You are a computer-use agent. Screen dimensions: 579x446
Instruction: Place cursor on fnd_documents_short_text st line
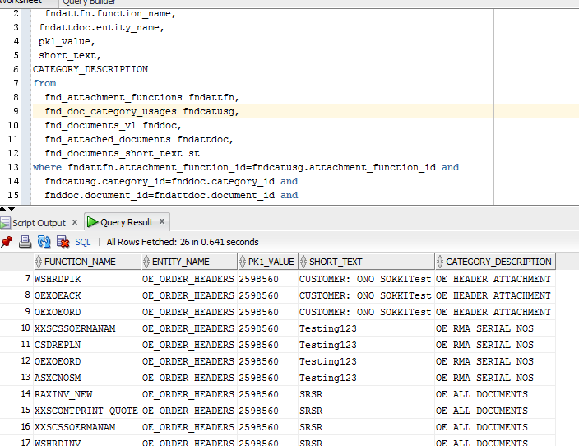(122, 153)
